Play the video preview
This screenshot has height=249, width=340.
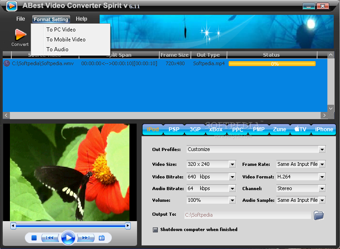pyautogui.click(x=68, y=238)
